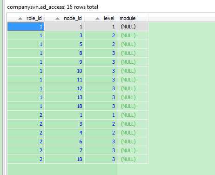Click the table title 'companysvn.ad_access: 16 rows total'
215x175 pixels.
coord(53,7)
